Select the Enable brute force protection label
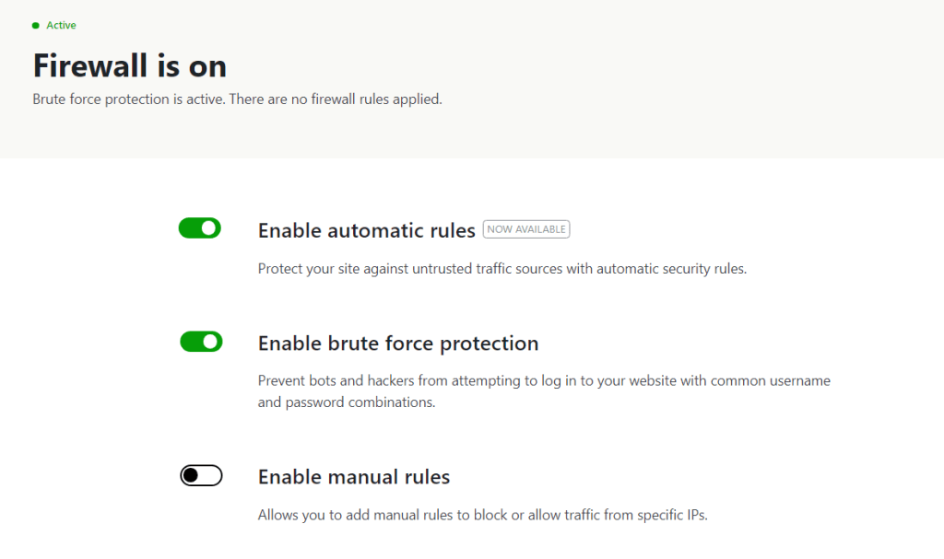 coord(398,342)
